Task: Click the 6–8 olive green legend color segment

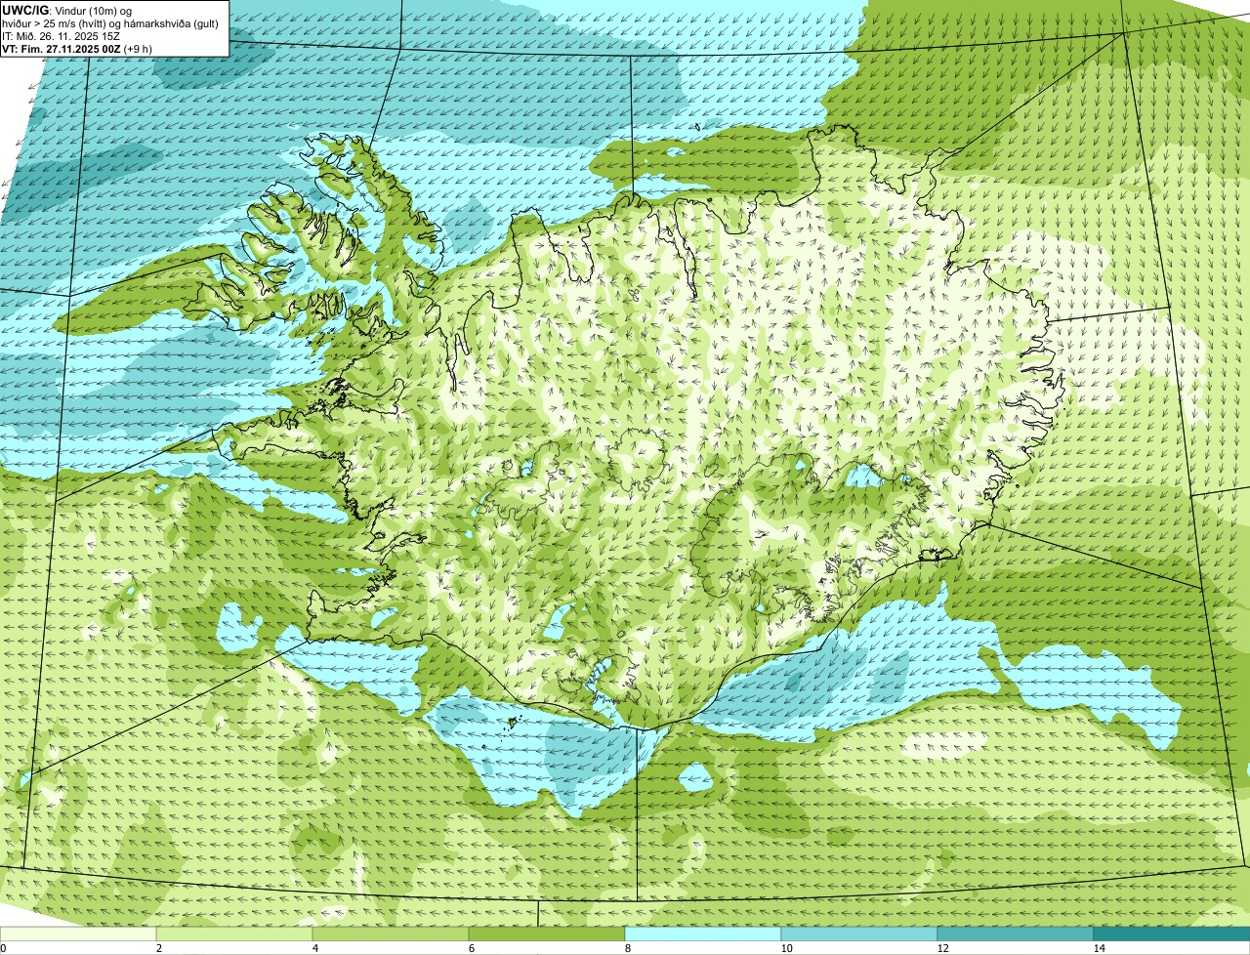Action: click(x=547, y=934)
